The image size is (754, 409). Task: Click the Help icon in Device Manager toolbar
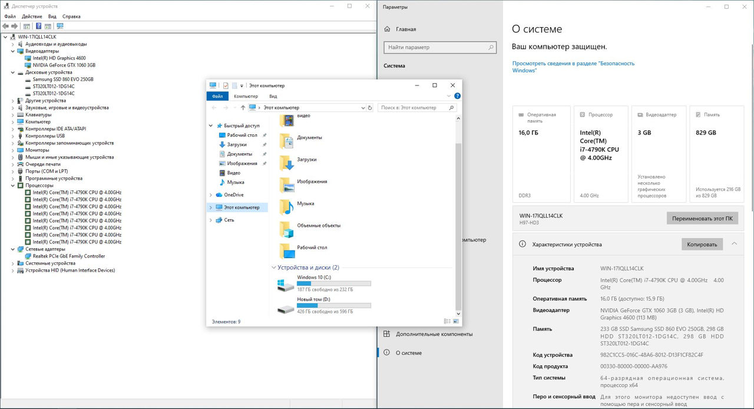click(38, 26)
